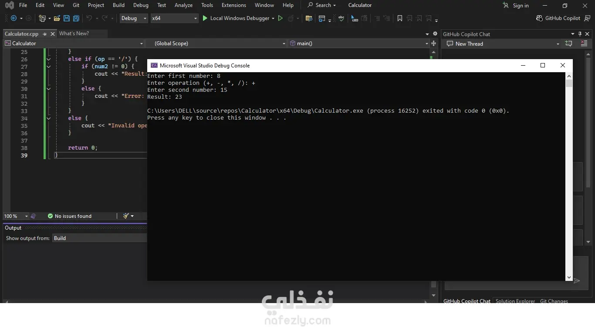Switch to the Solution Explorer tab

pos(515,301)
